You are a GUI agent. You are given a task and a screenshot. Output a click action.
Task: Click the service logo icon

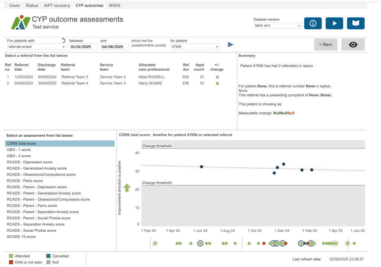[20, 22]
